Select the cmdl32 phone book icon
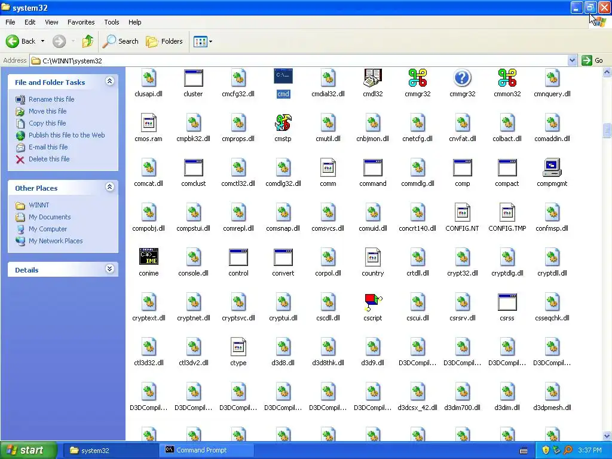The height and width of the screenshot is (459, 612). click(x=373, y=78)
